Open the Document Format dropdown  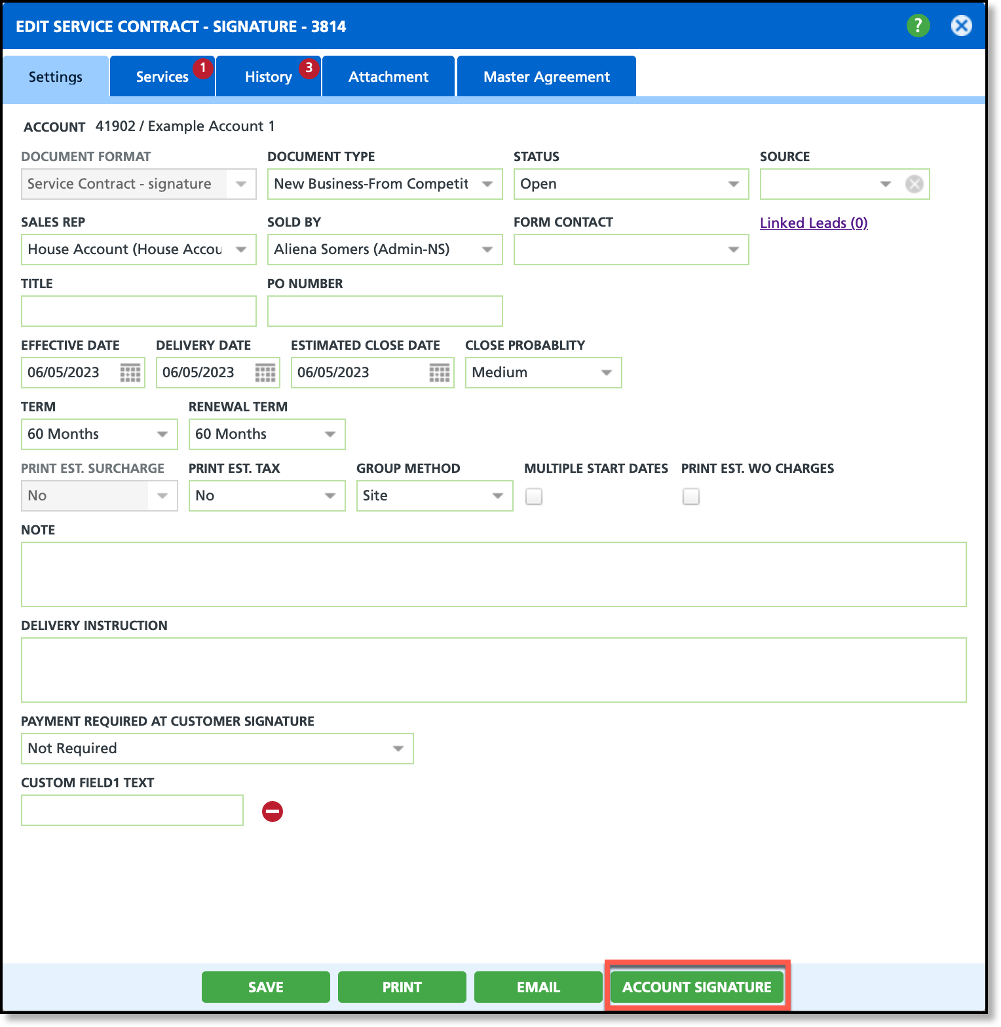(138, 184)
